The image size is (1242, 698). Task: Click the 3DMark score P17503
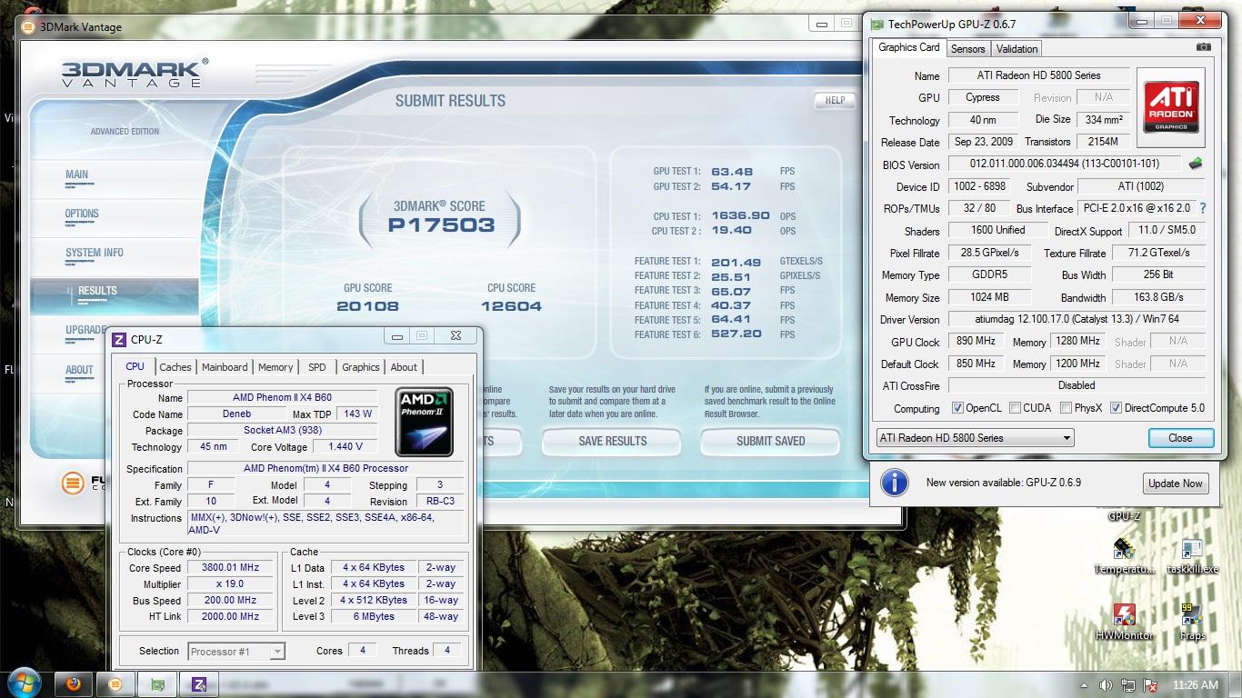point(441,224)
